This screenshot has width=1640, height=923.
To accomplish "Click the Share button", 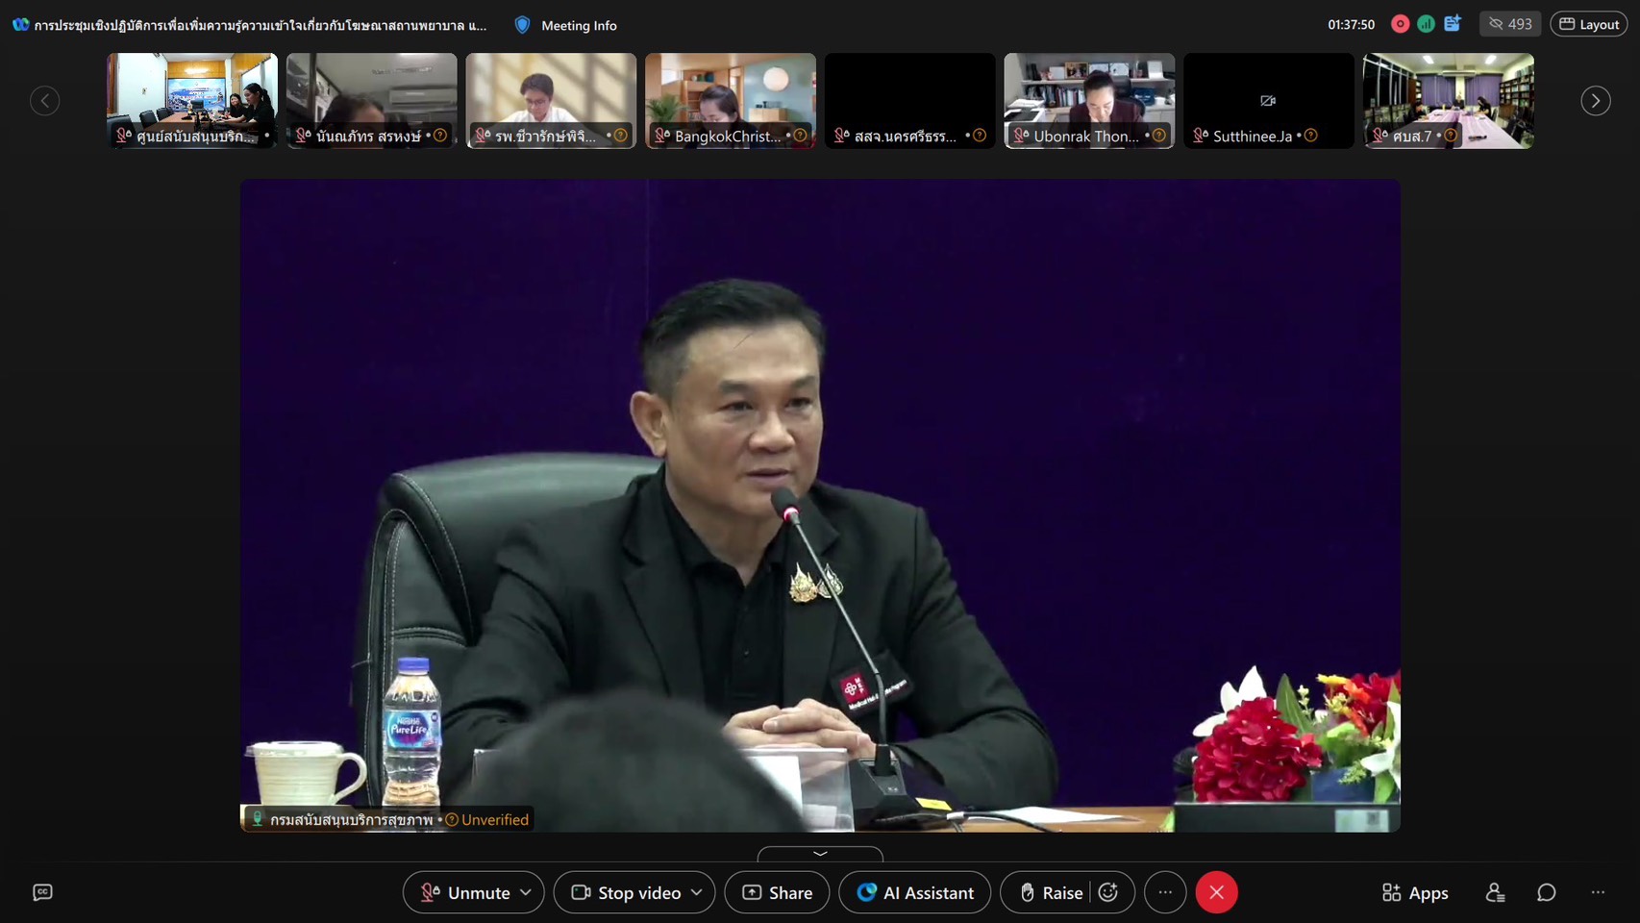I will (x=777, y=892).
